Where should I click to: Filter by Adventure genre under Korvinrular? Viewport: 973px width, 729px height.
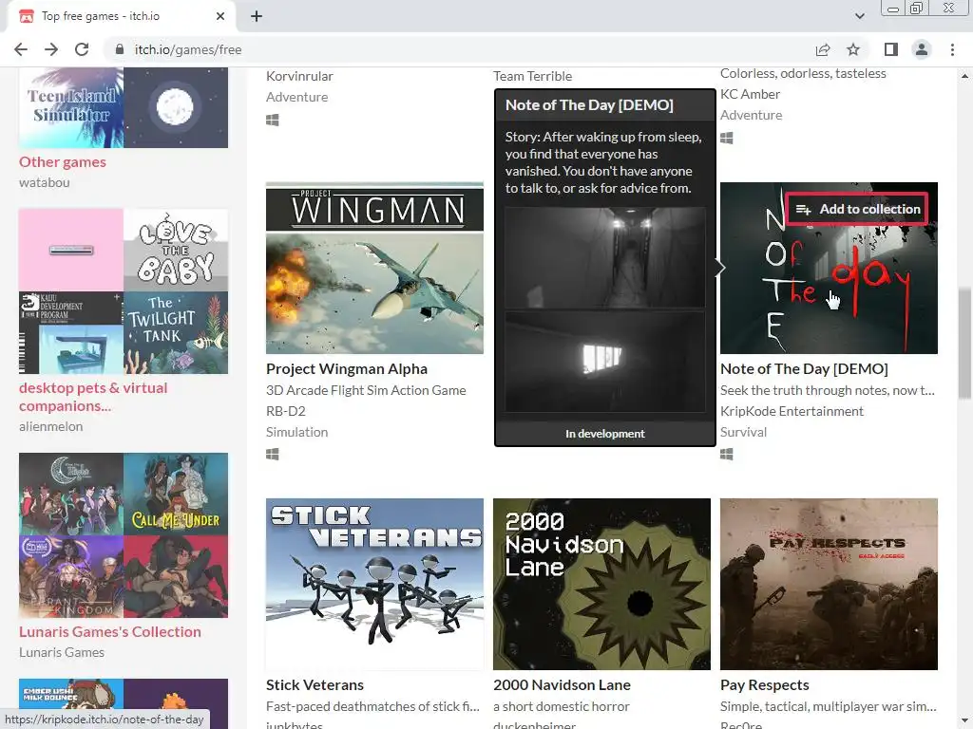pyautogui.click(x=296, y=97)
